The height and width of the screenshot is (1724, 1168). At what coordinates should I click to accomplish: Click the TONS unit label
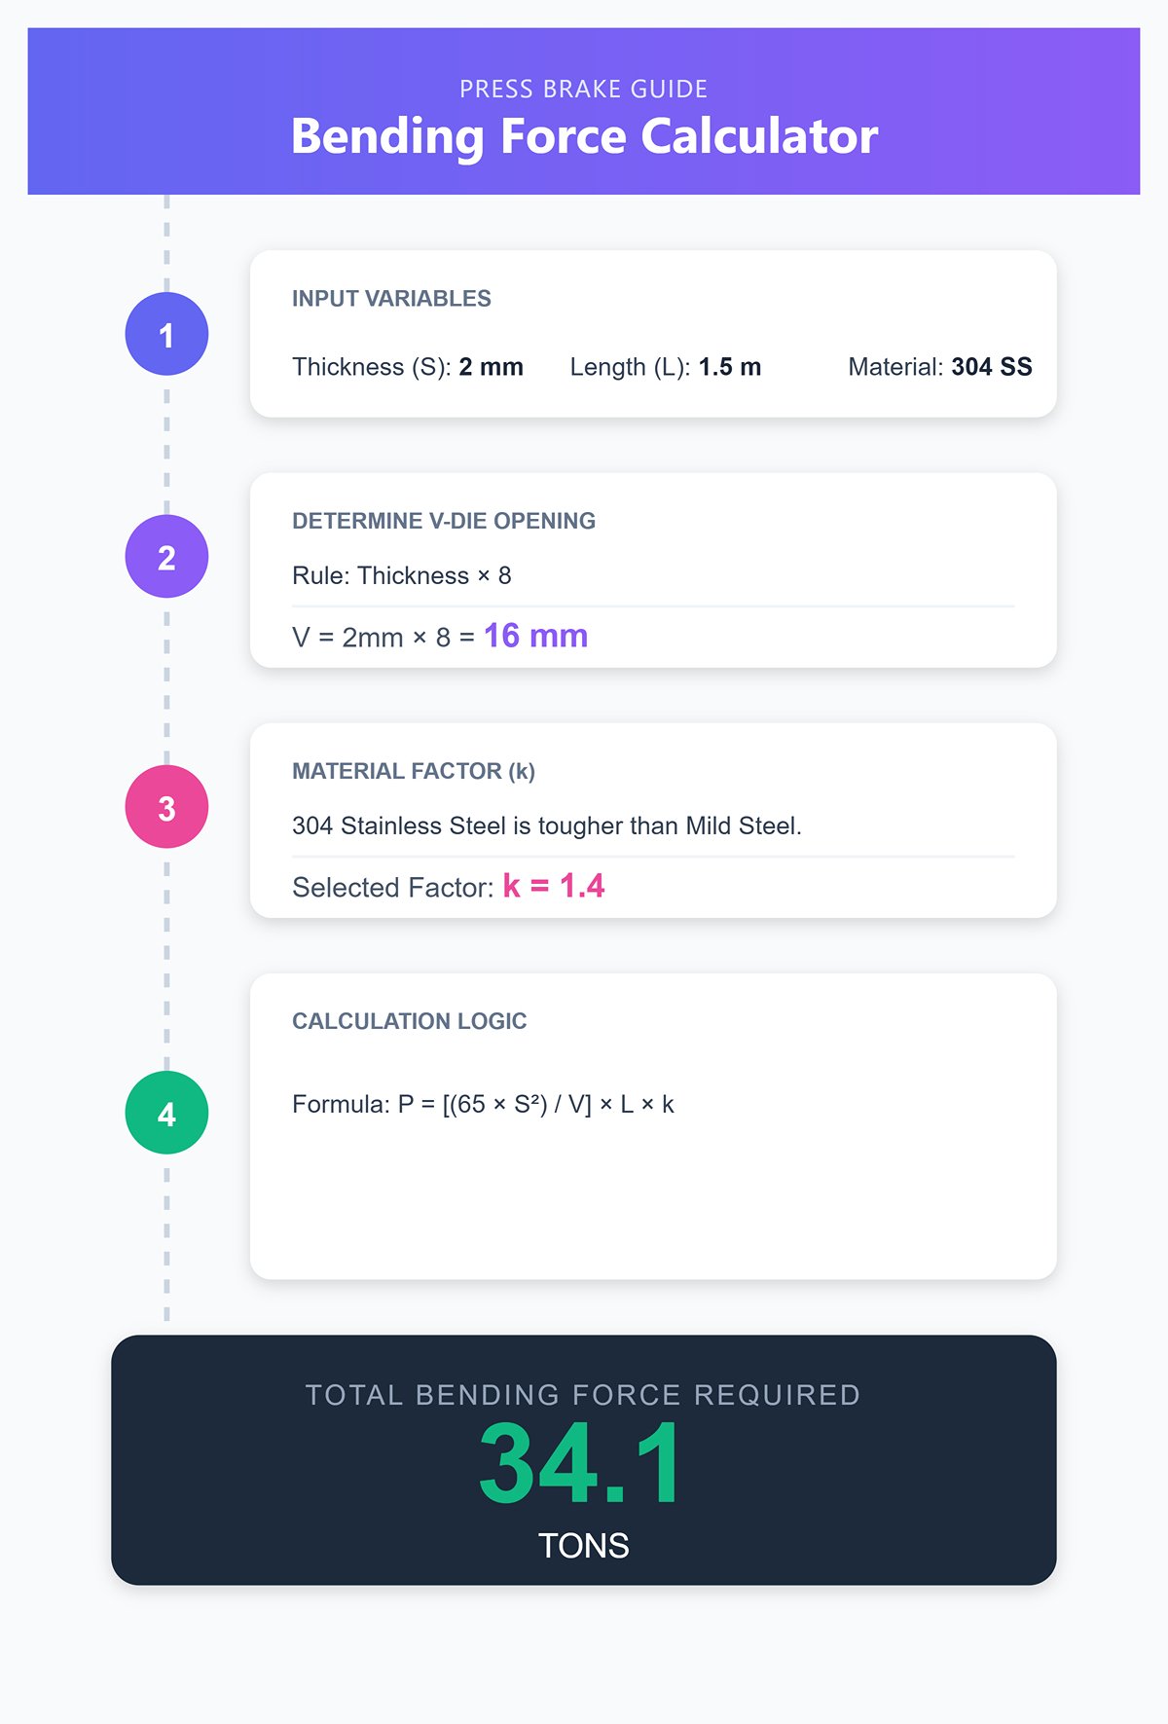pos(584,1546)
